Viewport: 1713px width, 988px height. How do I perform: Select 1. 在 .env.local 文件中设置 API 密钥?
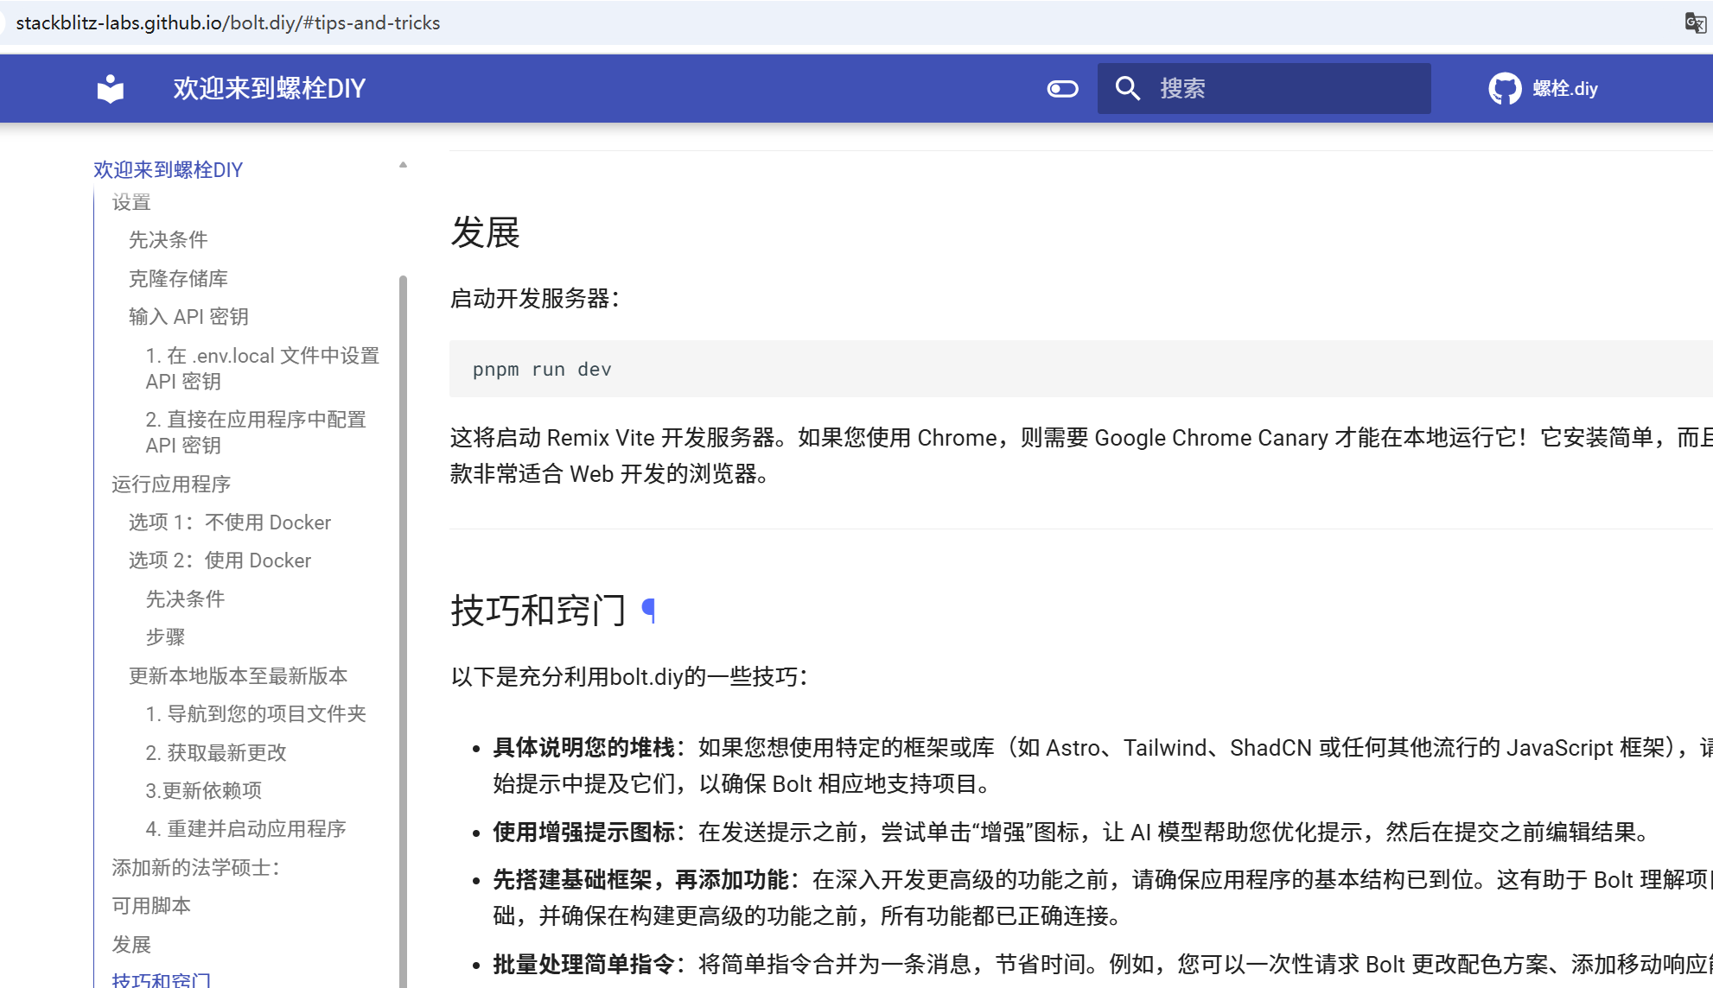pos(263,368)
